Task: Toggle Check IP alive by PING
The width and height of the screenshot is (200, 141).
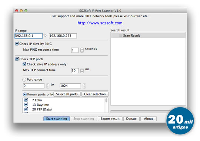Action: (17, 44)
